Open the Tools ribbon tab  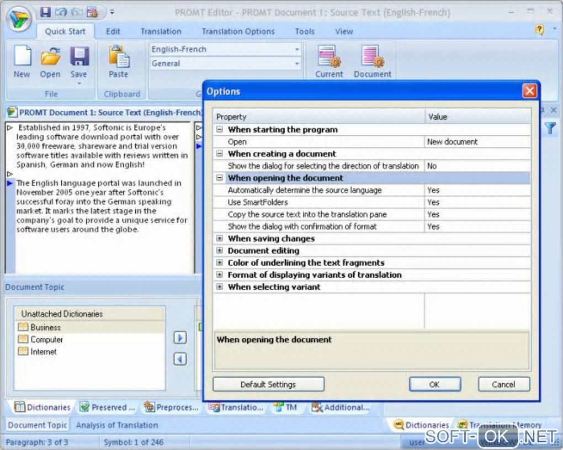tap(305, 31)
